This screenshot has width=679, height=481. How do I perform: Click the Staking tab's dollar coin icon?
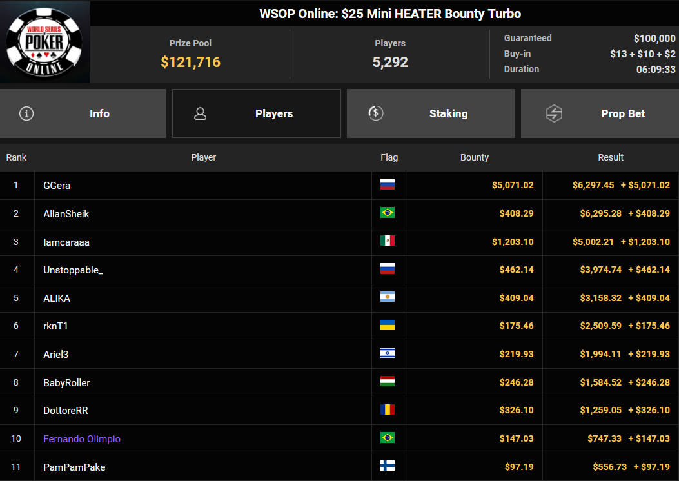click(x=375, y=113)
